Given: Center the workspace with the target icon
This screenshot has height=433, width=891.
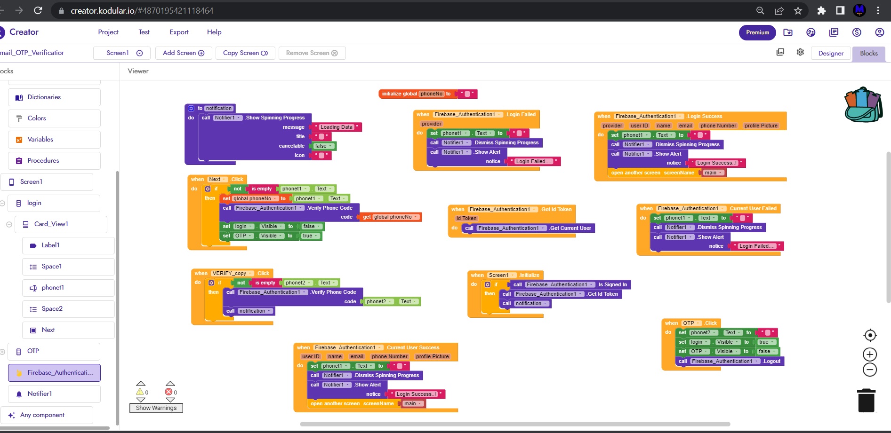Looking at the screenshot, I should pyautogui.click(x=870, y=335).
